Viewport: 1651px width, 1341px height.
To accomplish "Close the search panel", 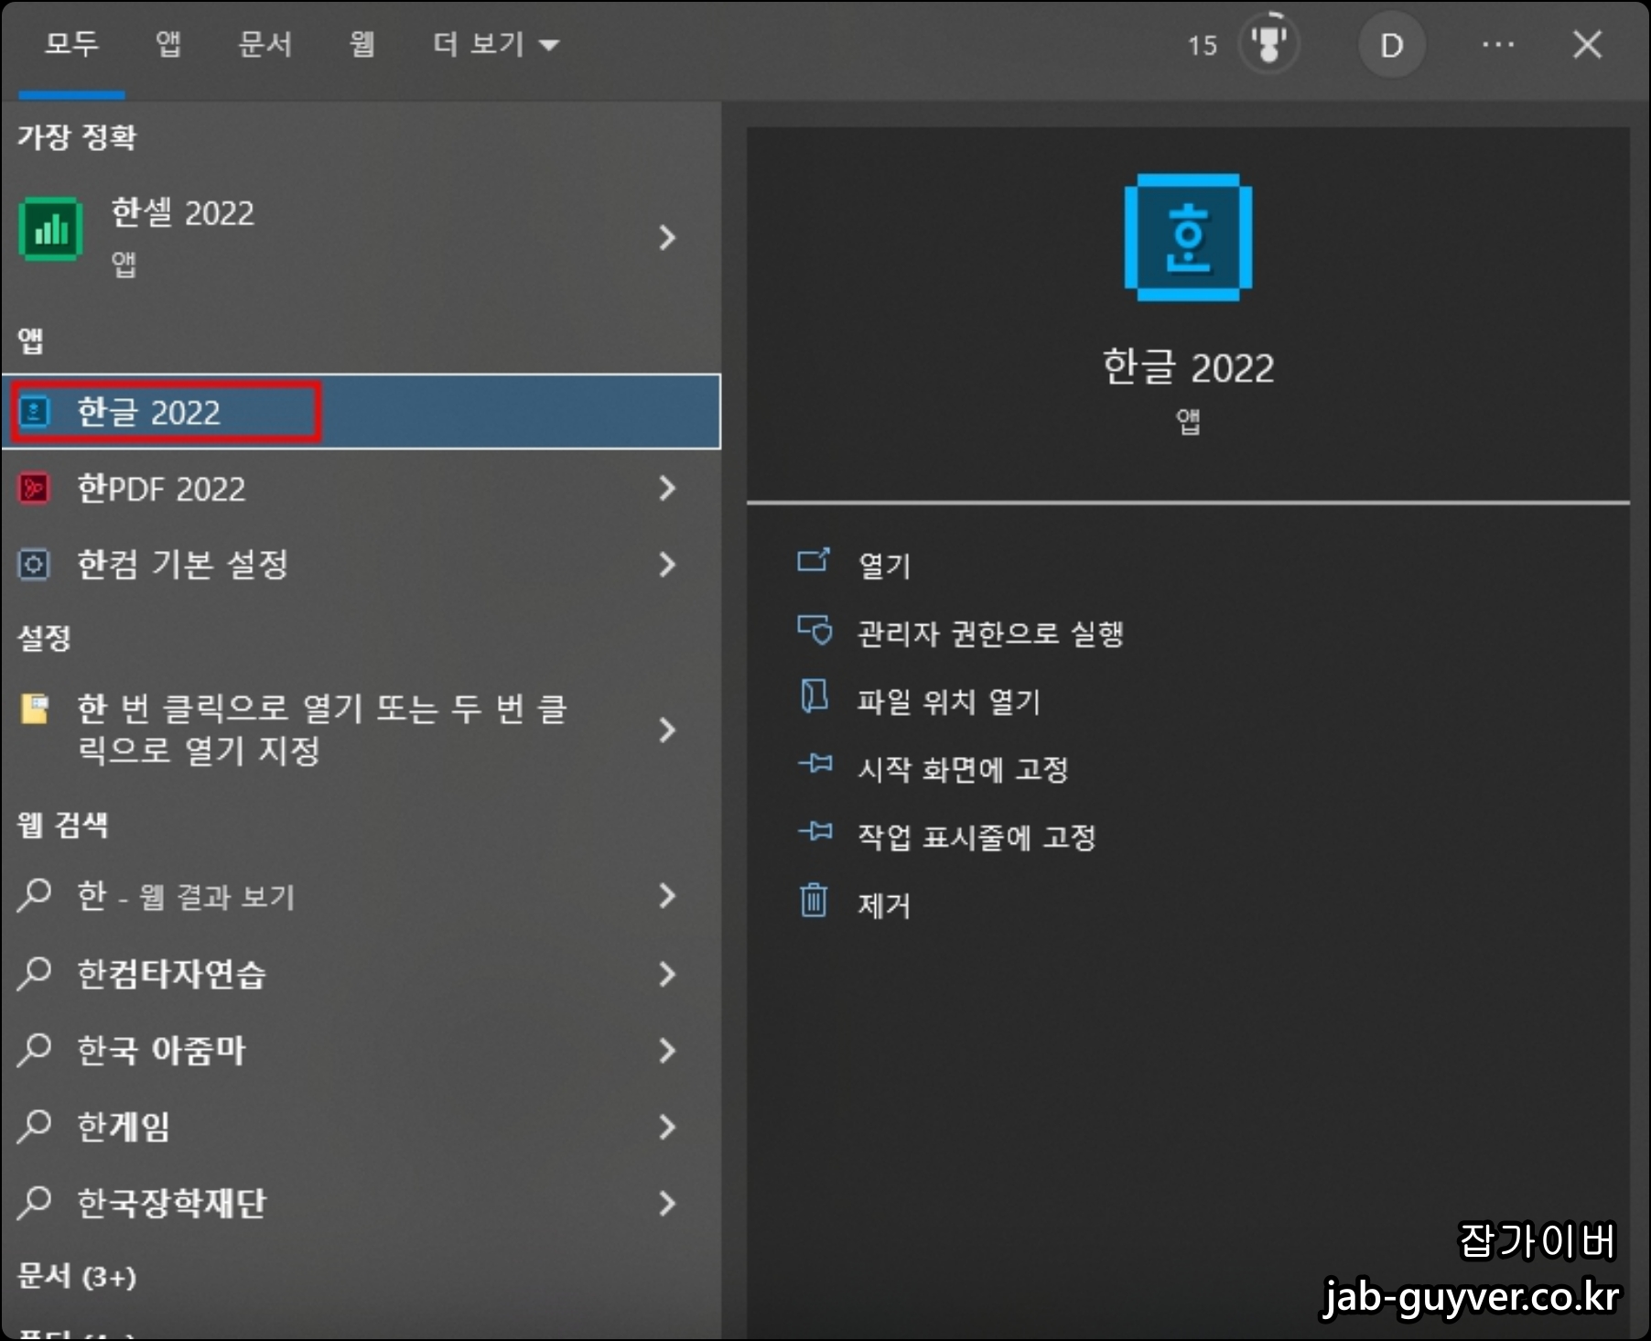I will tap(1588, 44).
